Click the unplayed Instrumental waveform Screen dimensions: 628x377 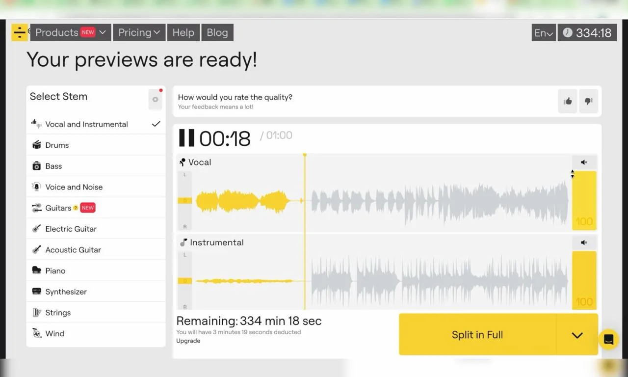440,281
